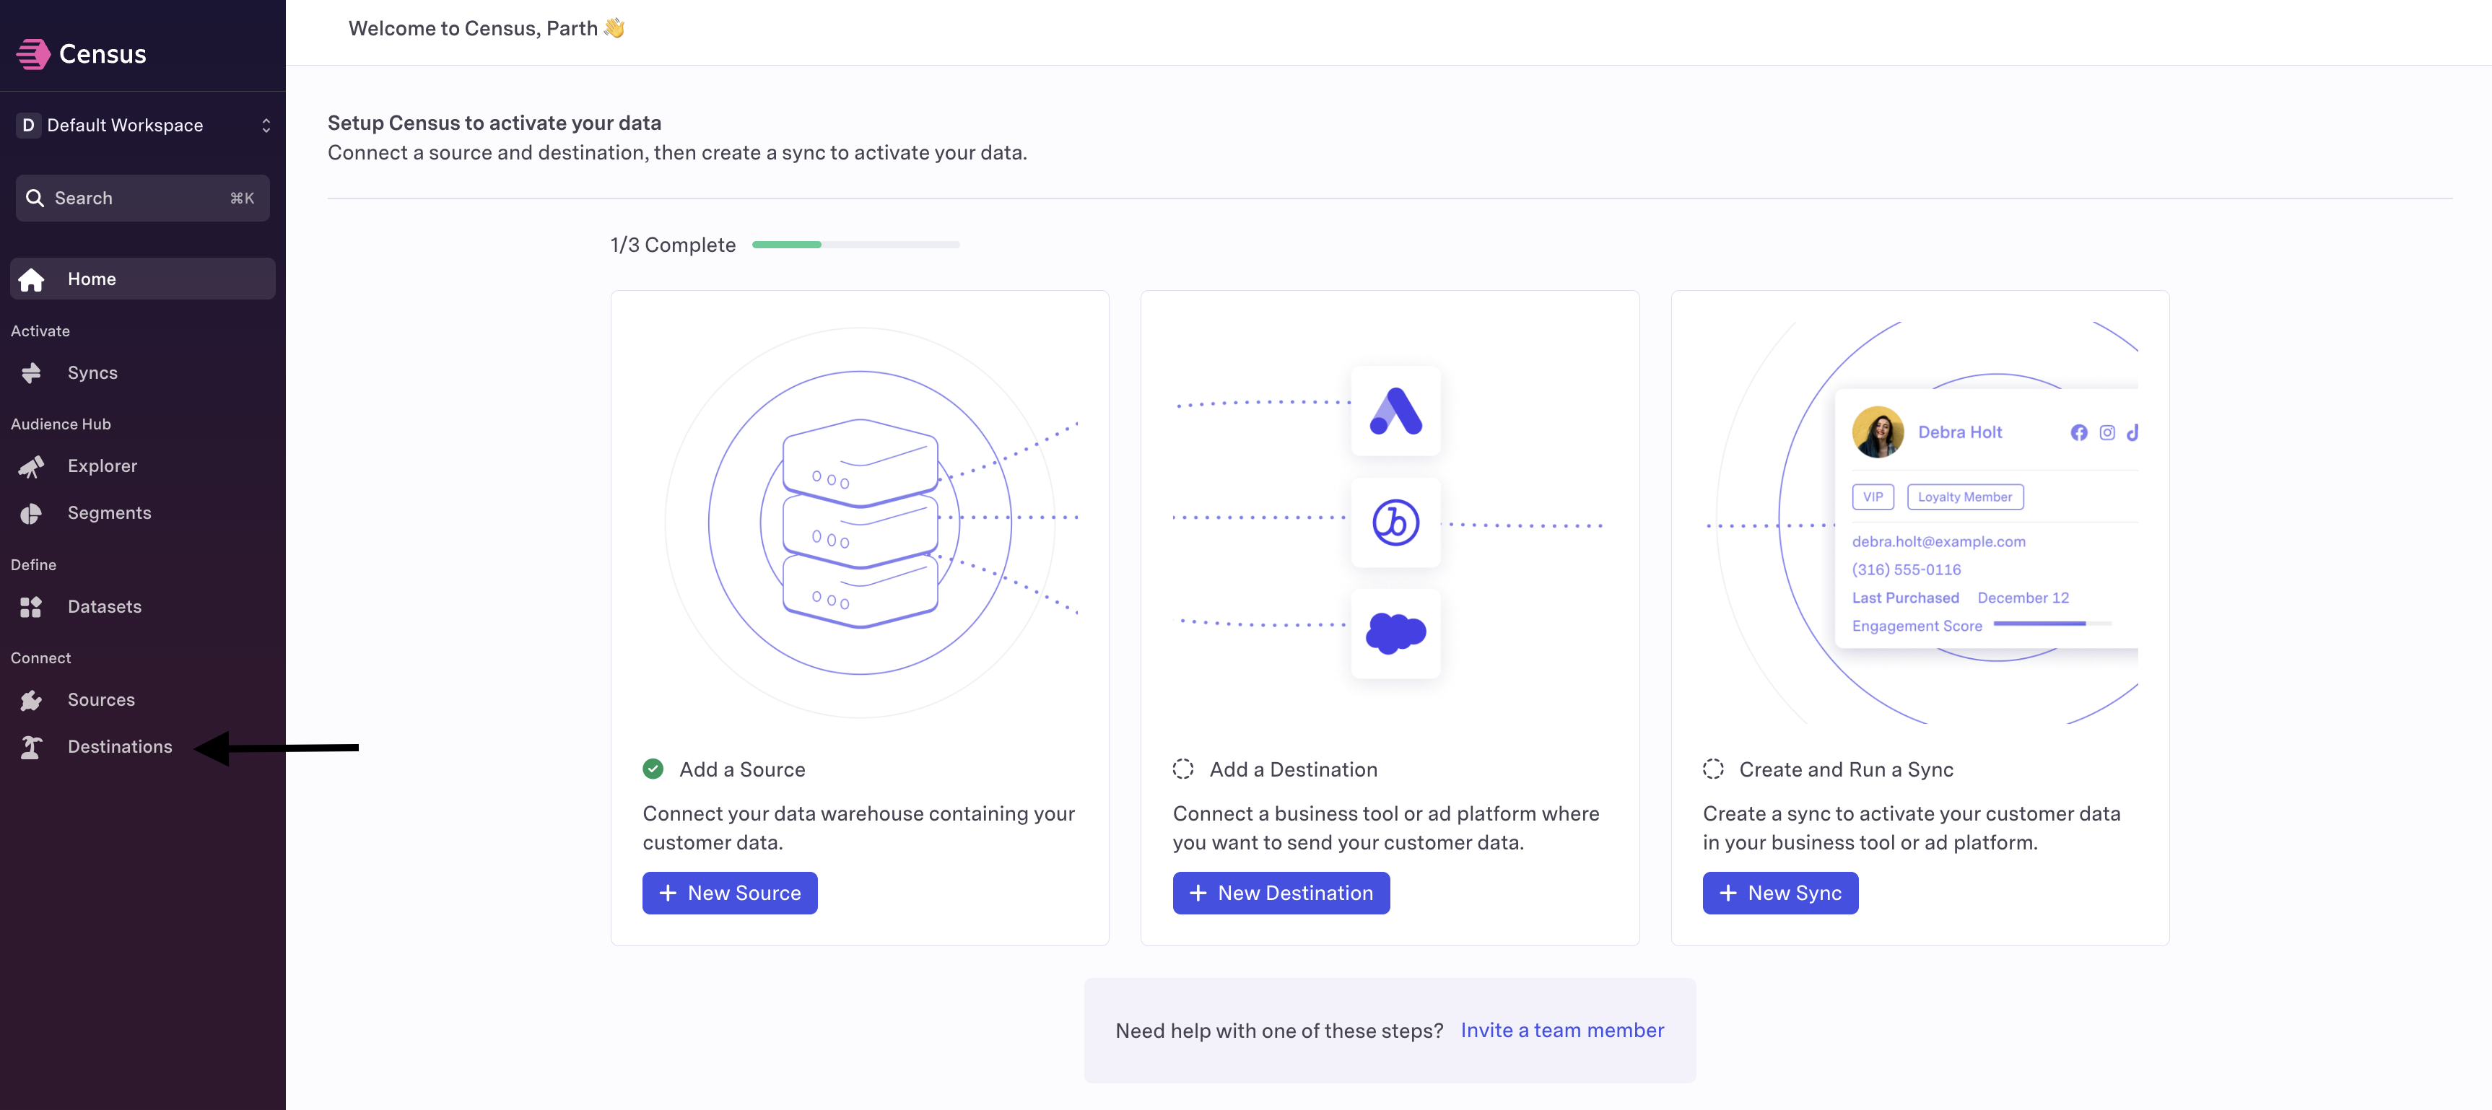Expand the Default Workspace switcher
Screen dimensions: 2492x1110
coord(143,126)
